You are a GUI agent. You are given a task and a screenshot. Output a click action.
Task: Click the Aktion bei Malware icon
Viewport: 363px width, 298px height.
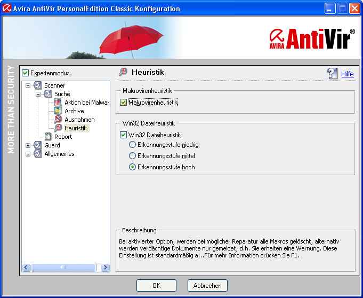point(58,103)
